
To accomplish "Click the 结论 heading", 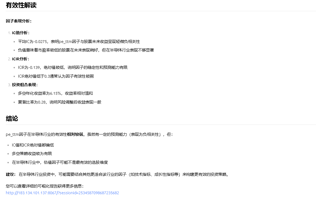I will [12, 119].
